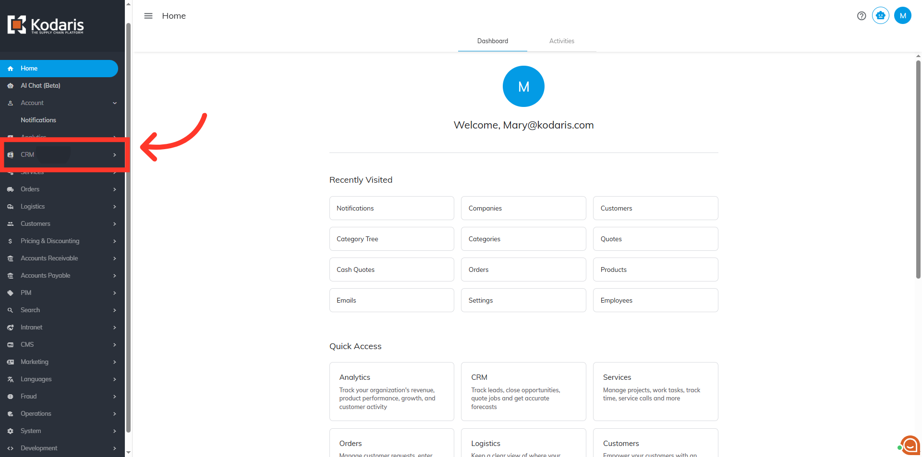Click the Operations icon in sidebar
922x457 pixels.
(11, 414)
